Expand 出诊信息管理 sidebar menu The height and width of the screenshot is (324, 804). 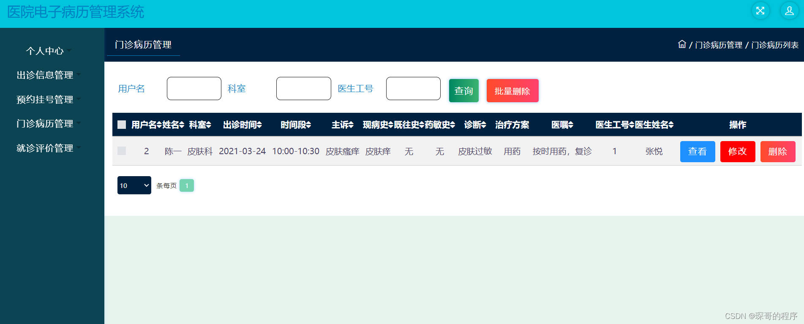coord(48,75)
